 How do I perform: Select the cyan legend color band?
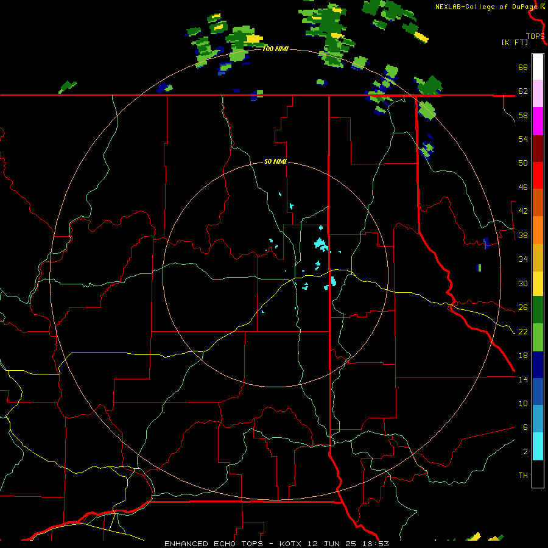[x=538, y=446]
